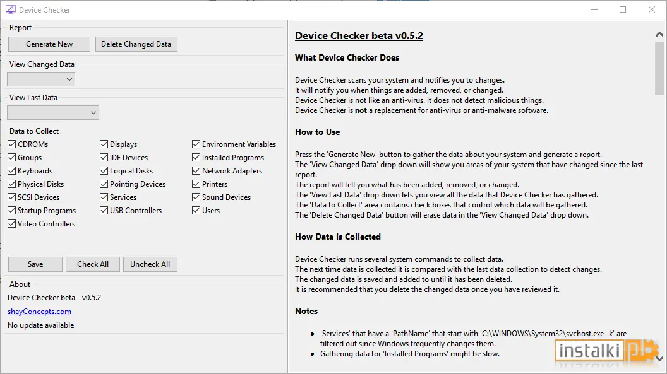Image resolution: width=667 pixels, height=374 pixels.
Task: Click 'Device Checker beta - v0.5.2' About text
Action: [x=54, y=298]
